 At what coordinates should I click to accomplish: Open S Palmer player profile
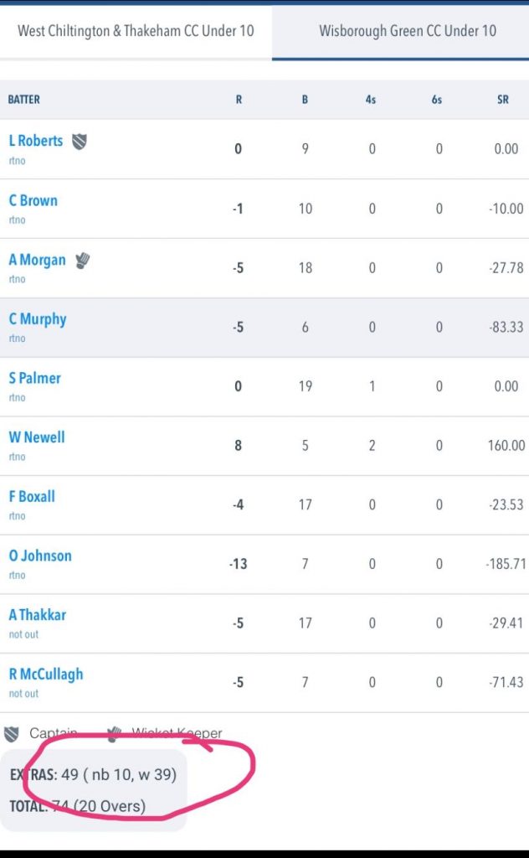35,378
